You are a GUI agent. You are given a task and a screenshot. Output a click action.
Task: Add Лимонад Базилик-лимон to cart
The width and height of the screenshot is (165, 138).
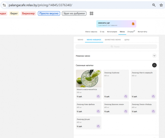click(x=126, y=111)
